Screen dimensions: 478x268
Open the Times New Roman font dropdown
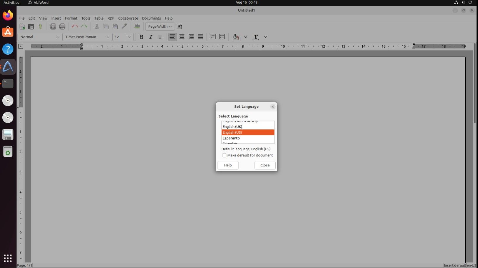pyautogui.click(x=87, y=37)
